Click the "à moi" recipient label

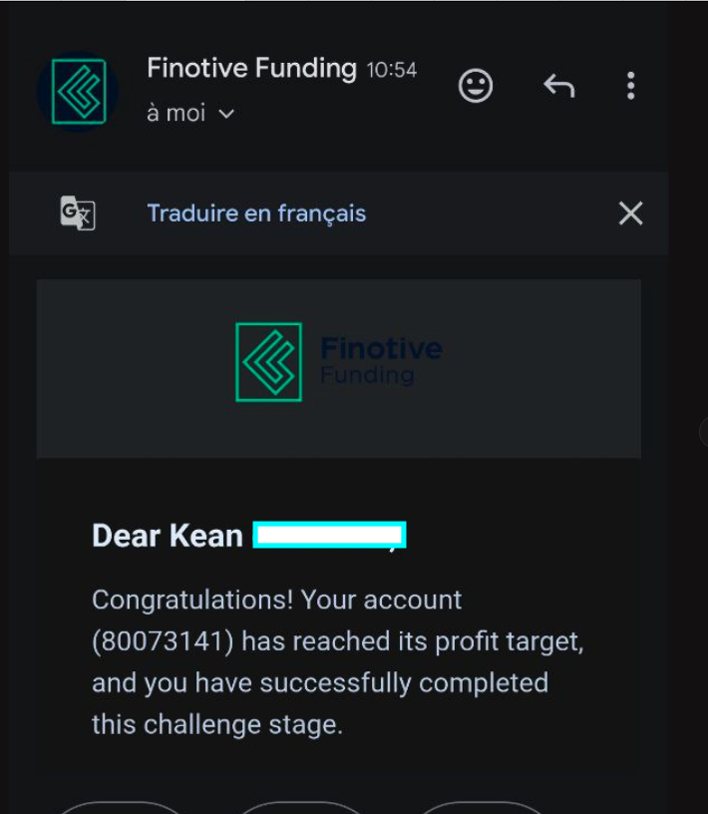(x=176, y=114)
